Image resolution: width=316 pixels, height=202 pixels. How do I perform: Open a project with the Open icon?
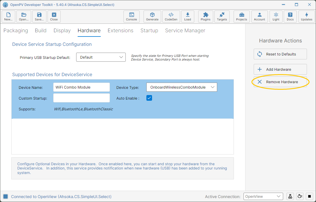(x=24, y=16)
